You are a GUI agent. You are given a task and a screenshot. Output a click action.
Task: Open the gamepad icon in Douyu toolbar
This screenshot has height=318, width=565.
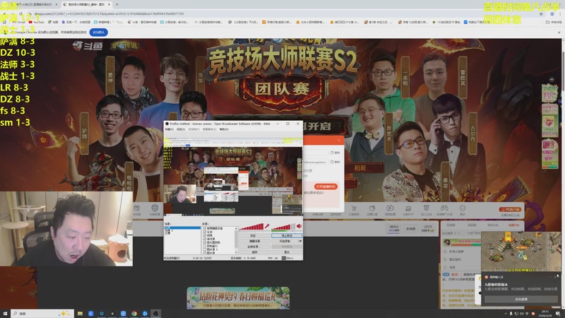pos(444,208)
